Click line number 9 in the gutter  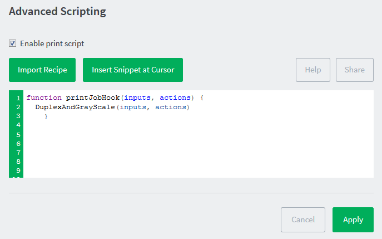click(x=18, y=170)
